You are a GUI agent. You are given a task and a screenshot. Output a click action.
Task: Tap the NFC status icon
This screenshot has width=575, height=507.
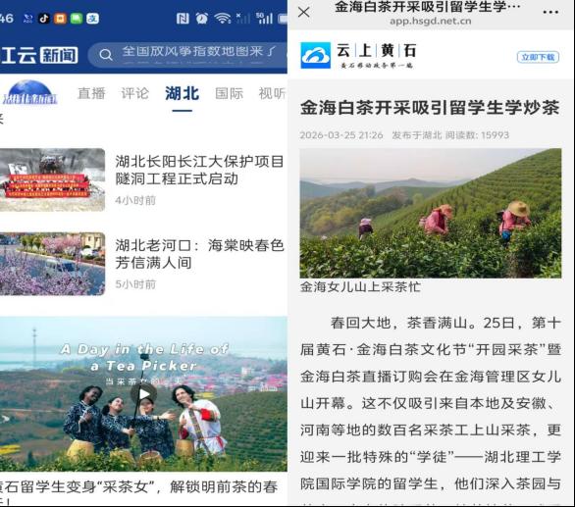(x=183, y=18)
